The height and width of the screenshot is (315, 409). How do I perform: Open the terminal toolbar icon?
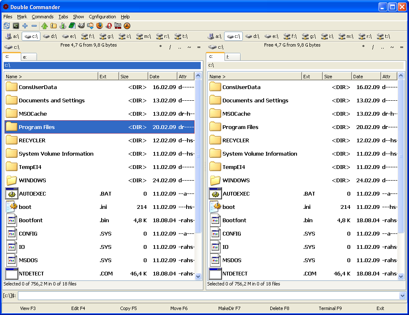(16, 26)
